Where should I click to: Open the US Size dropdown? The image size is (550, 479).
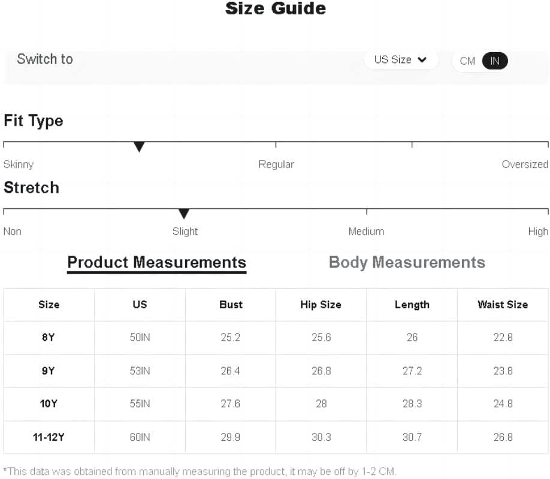401,60
